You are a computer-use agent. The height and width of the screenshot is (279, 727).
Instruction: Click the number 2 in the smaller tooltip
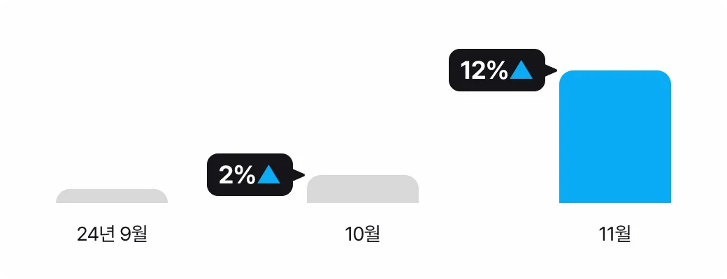coord(226,174)
